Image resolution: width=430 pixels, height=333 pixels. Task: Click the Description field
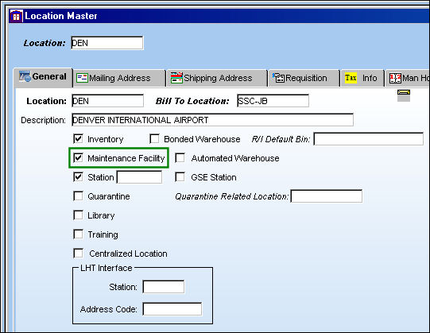point(212,120)
